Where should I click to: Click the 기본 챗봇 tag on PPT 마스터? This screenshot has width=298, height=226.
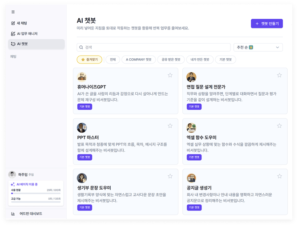85,157
